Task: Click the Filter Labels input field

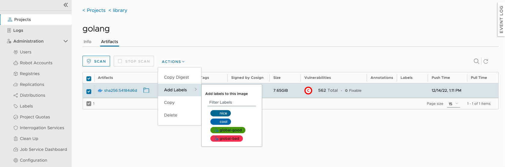Action: click(231, 102)
